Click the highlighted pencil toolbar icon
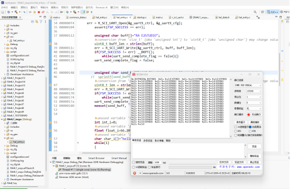290x189 pixels. coord(83,12)
